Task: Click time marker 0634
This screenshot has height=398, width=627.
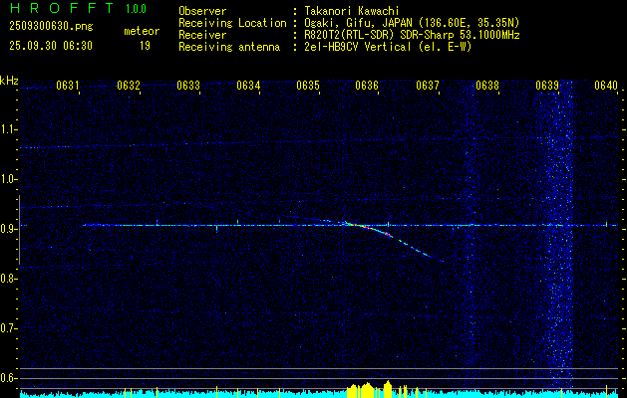Action: tap(248, 86)
